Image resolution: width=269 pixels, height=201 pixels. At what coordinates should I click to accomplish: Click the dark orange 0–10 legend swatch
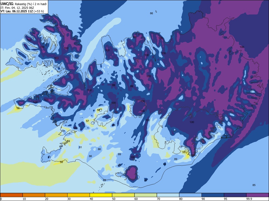click(12, 195)
